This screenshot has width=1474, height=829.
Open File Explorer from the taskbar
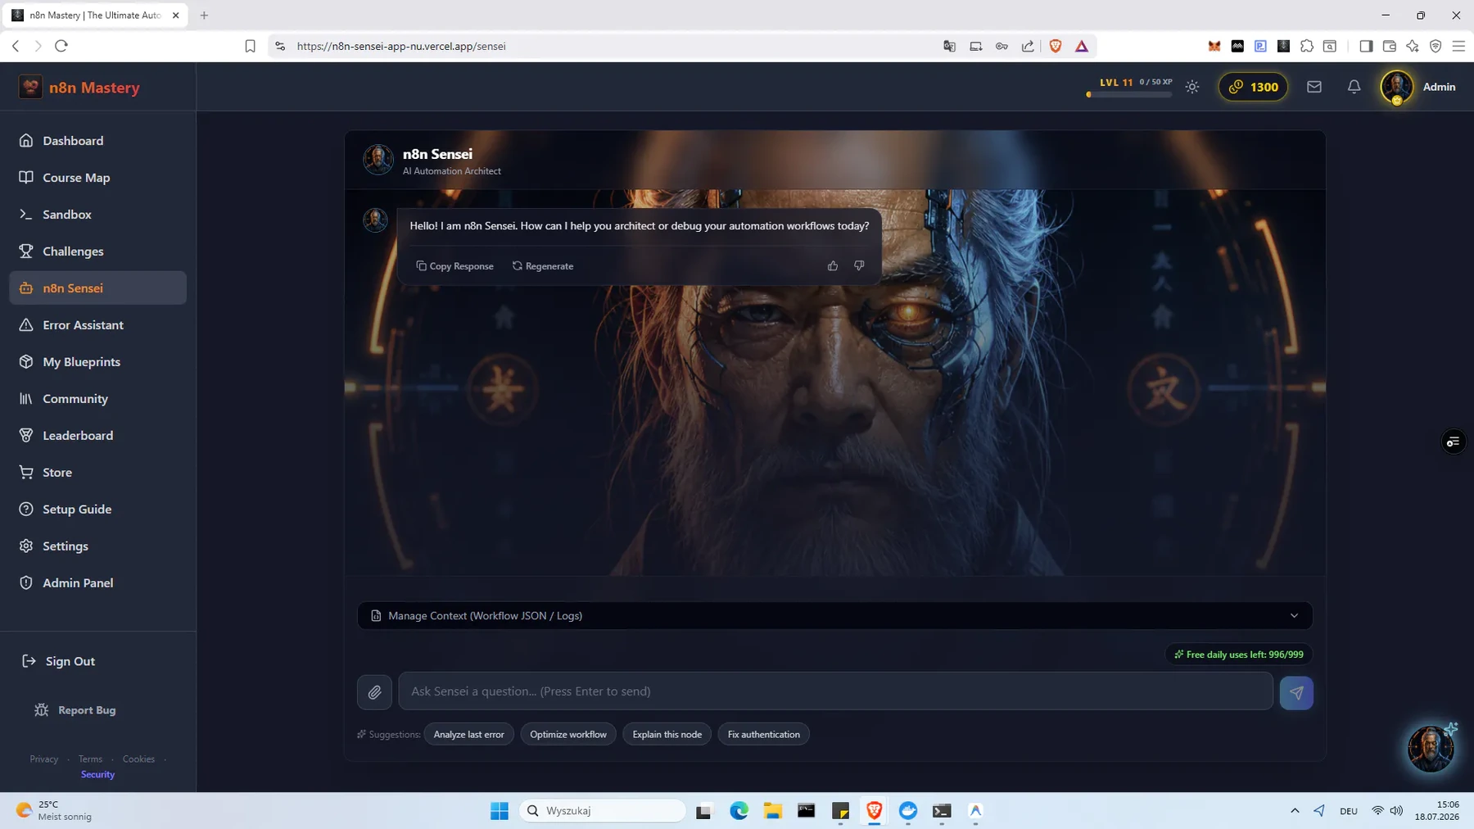(x=773, y=811)
